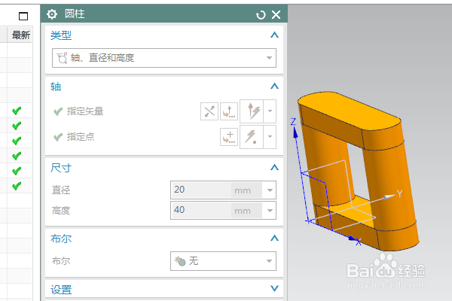452x301 pixels.
Task: Click the first green check mark in 最新 column
Action: coord(17,111)
